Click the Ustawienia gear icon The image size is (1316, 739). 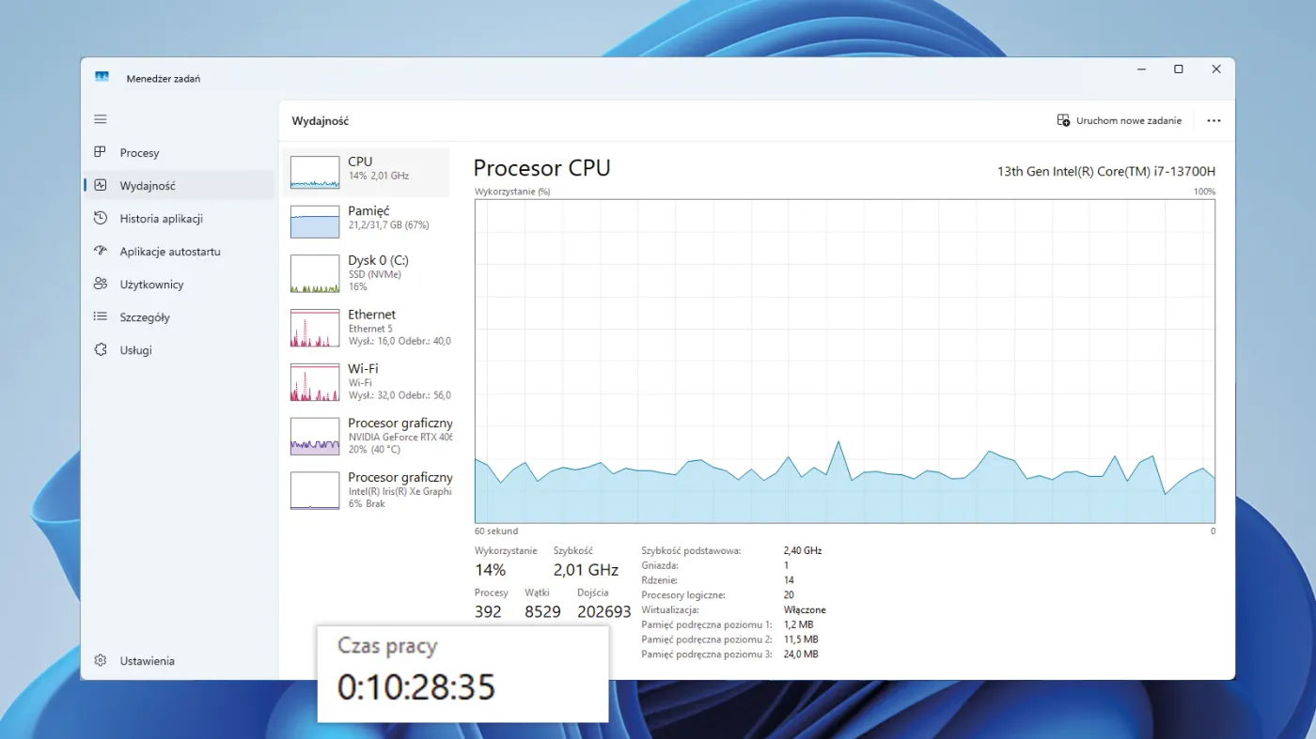tap(101, 660)
